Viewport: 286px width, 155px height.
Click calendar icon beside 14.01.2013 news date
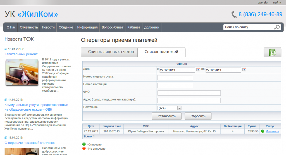6,100
